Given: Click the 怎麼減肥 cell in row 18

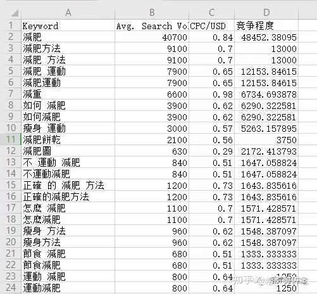Looking at the screenshot, I should pyautogui.click(x=68, y=219).
